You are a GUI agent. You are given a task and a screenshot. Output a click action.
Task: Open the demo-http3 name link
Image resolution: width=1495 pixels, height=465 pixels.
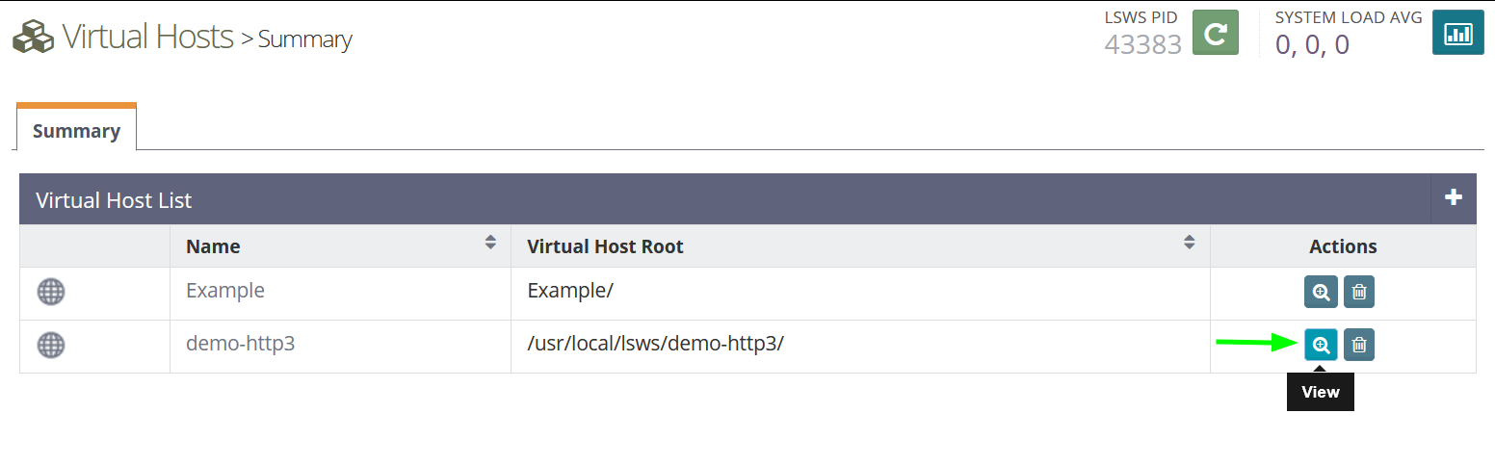point(240,344)
